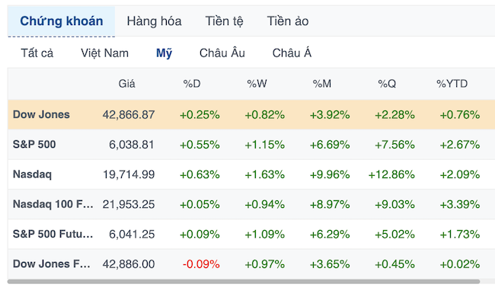Select the Mỹ region filter
This screenshot has height=297, width=495.
coord(164,53)
